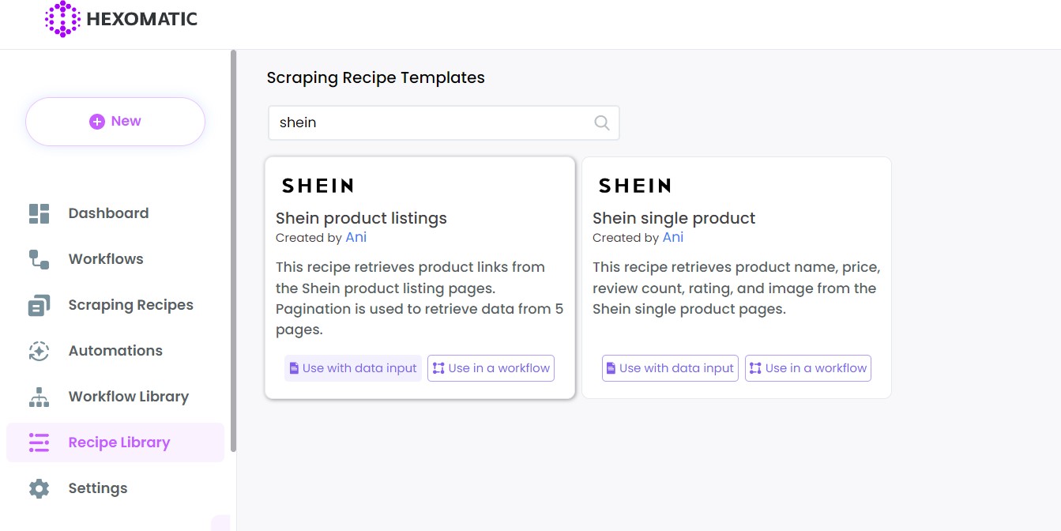Click the Recipe Library list icon
The width and height of the screenshot is (1061, 531).
point(38,442)
